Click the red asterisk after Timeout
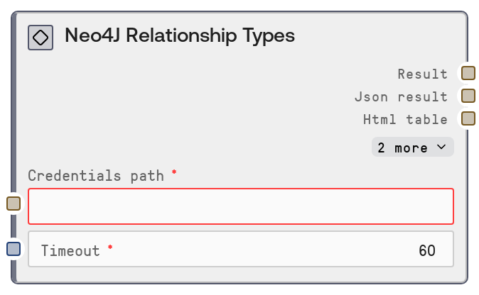Viewport: 479px width, 295px height. click(x=110, y=247)
